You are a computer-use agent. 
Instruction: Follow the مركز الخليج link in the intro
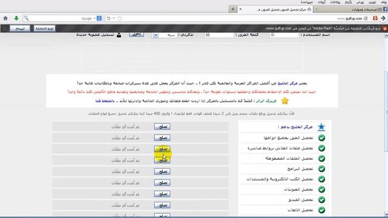coord(287,84)
